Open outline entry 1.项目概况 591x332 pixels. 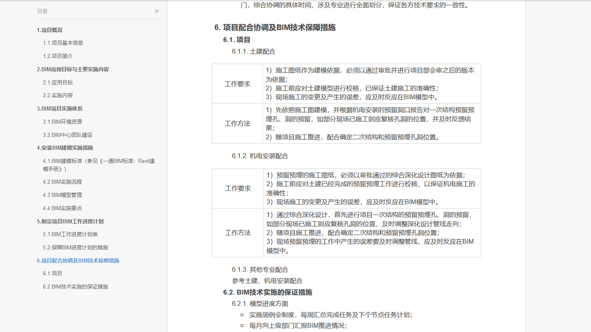pyautogui.click(x=50, y=30)
